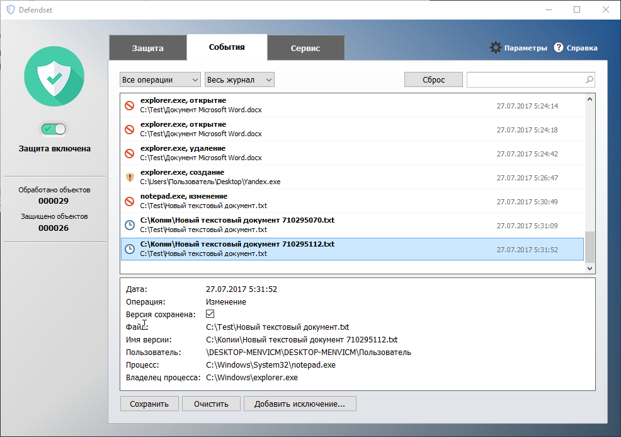621x437 pixels.
Task: Click the Пользователь value DESKTOP-MENVICM
Action: 308,352
